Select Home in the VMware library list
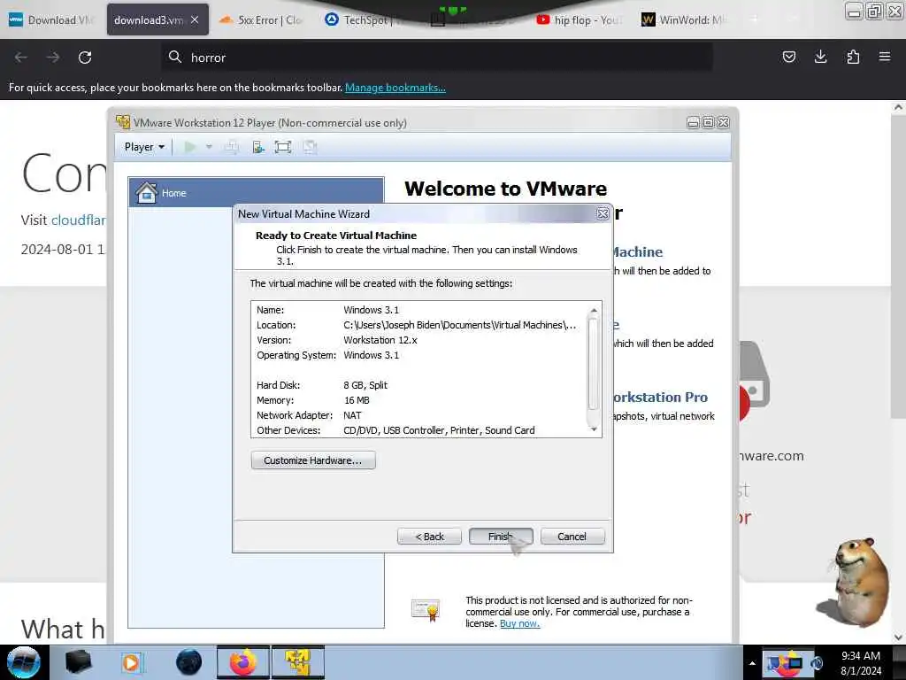The height and width of the screenshot is (680, 906). tap(256, 192)
